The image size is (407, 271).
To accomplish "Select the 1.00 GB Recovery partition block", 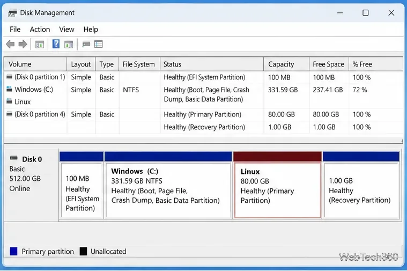I will 361,185.
